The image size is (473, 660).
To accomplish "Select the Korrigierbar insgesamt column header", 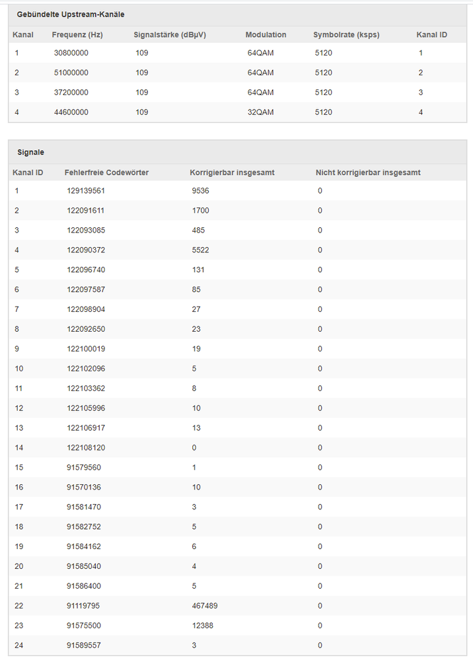I will click(232, 173).
